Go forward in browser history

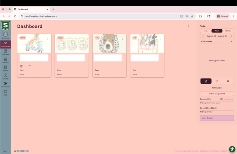[9, 16]
